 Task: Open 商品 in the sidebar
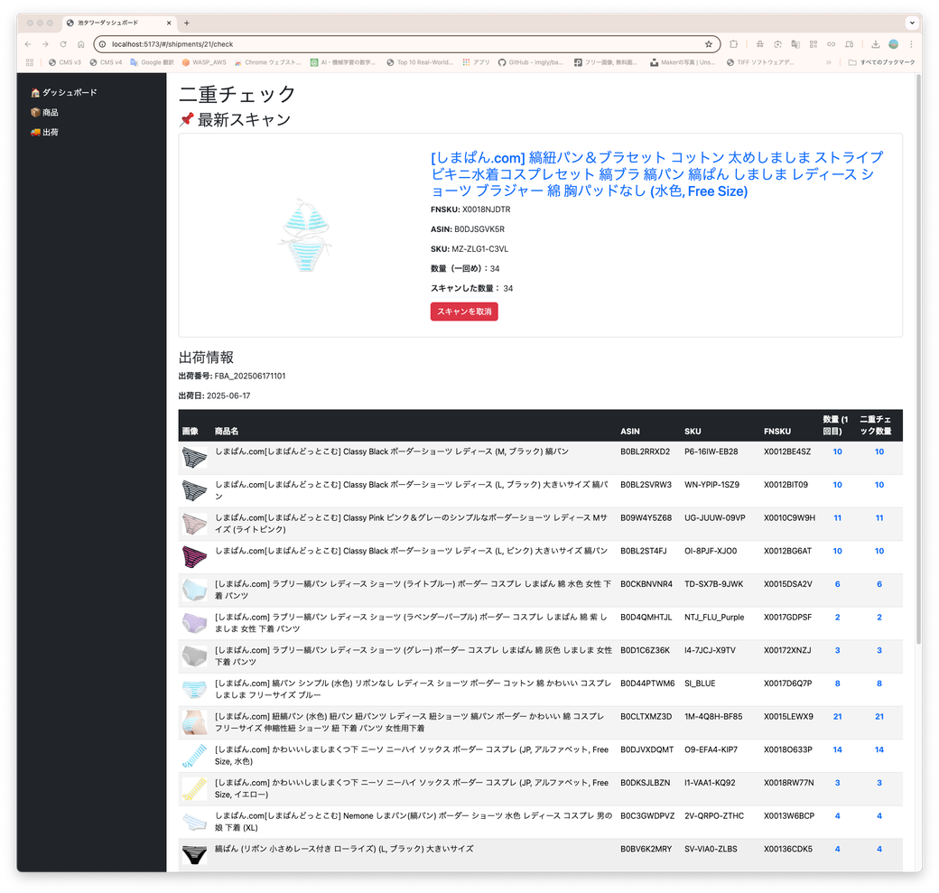[44, 112]
